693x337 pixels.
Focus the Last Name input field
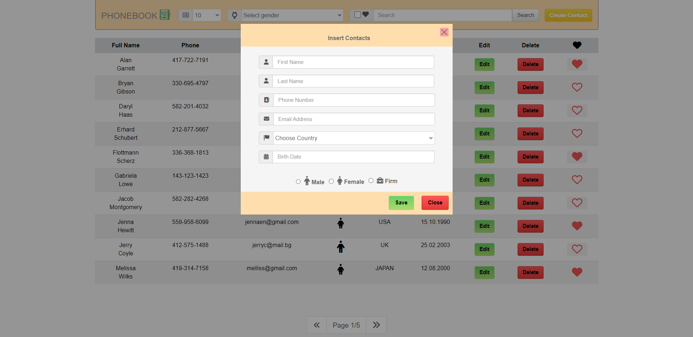pyautogui.click(x=353, y=81)
